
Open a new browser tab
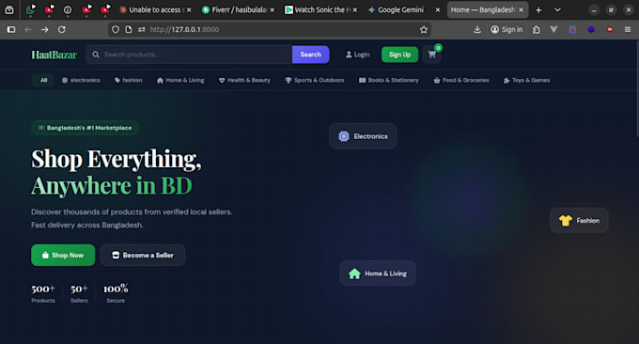pyautogui.click(x=538, y=9)
